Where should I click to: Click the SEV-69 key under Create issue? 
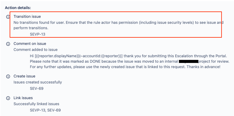pos(37,89)
